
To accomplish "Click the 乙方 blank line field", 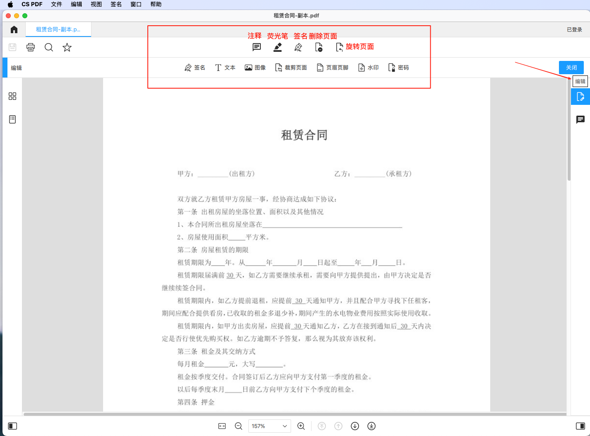I will pyautogui.click(x=370, y=174).
